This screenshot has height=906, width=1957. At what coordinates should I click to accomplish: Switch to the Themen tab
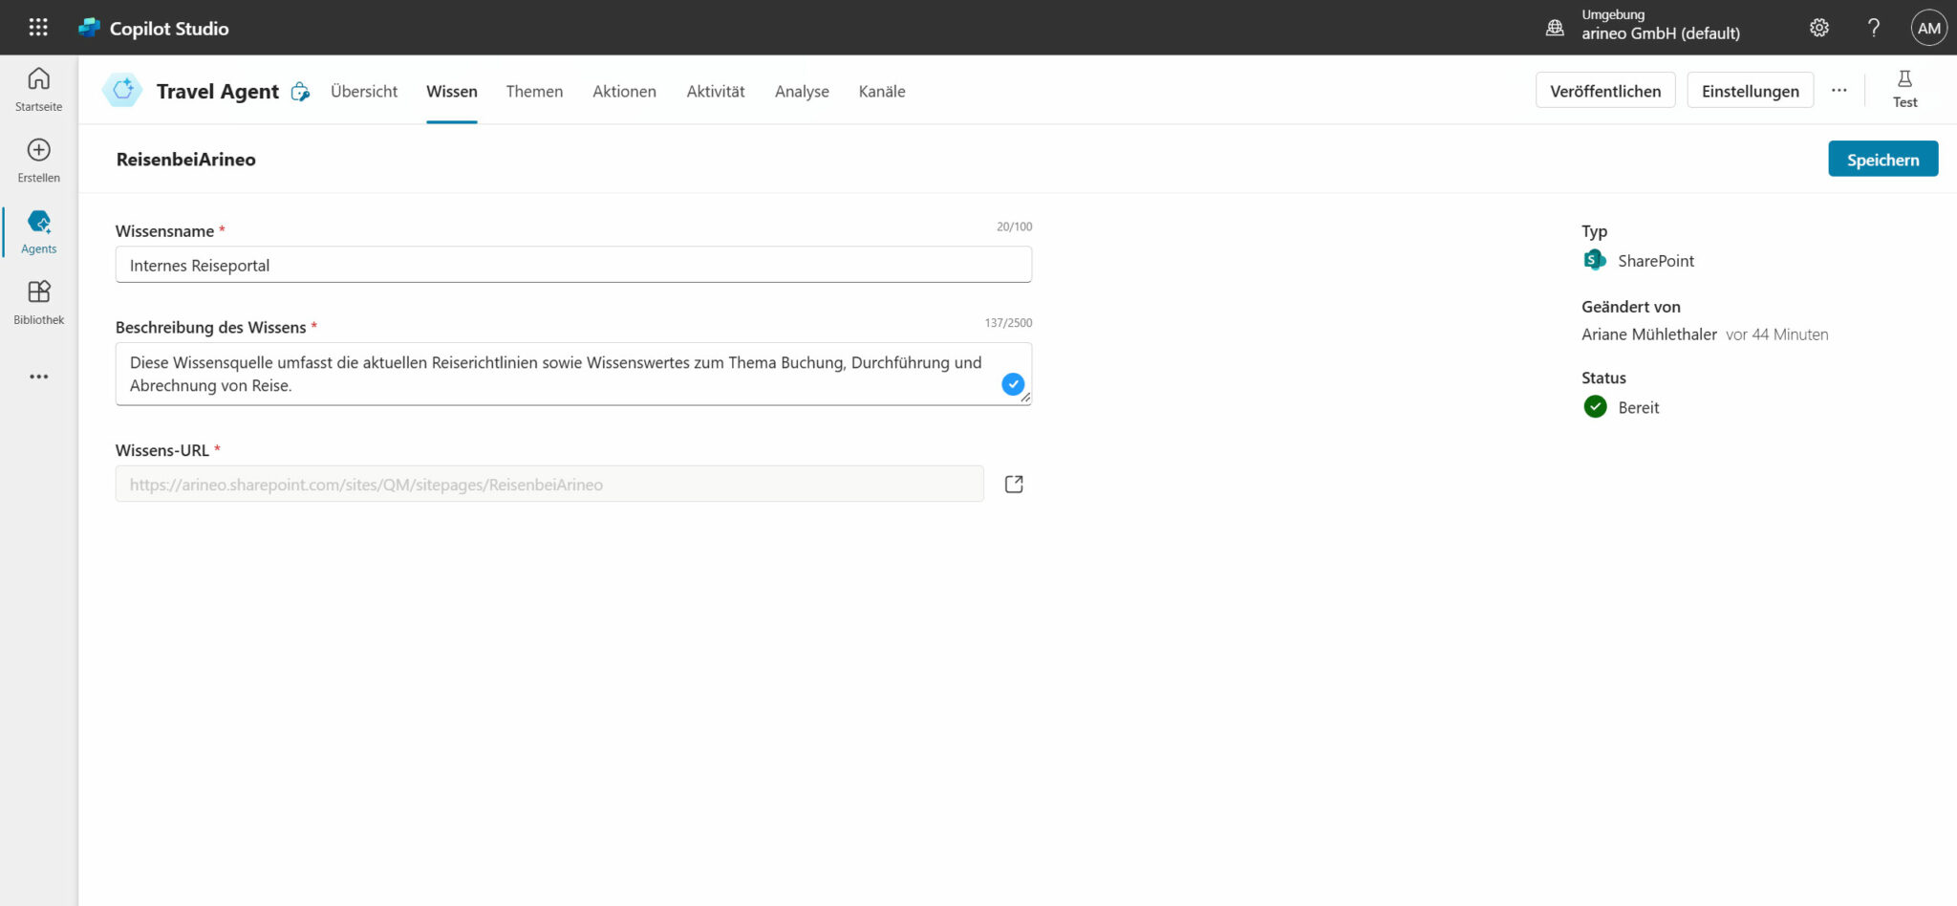tap(534, 92)
